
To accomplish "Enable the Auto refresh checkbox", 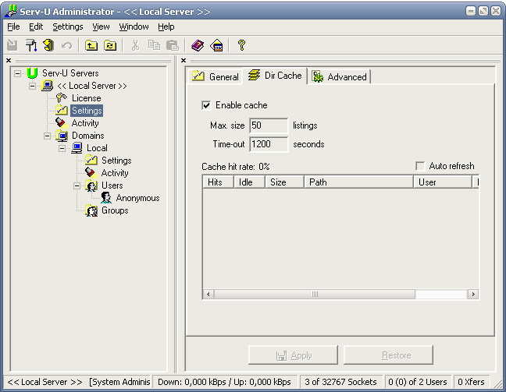I will click(420, 166).
